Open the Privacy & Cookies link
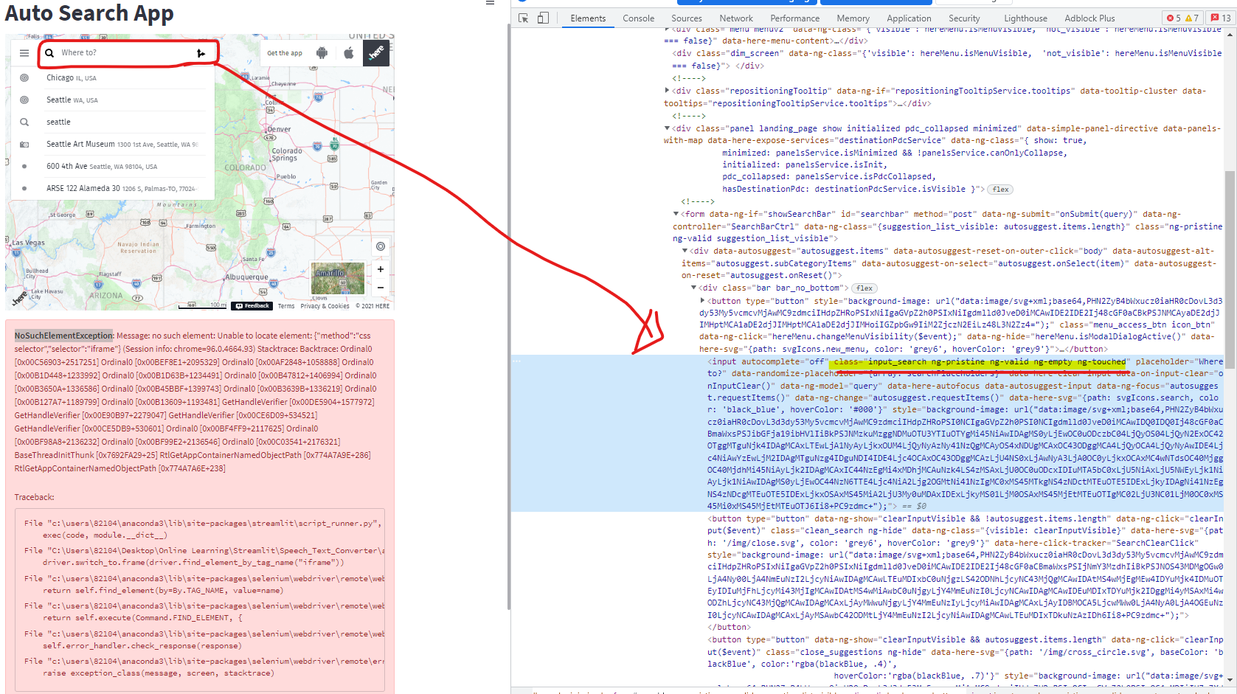 point(325,306)
